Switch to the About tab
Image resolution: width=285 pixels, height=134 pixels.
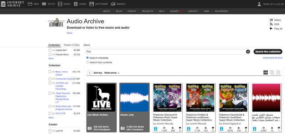pos(87,45)
